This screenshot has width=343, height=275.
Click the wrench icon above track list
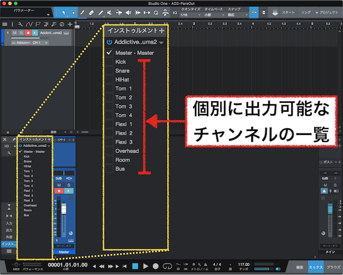[20, 24]
